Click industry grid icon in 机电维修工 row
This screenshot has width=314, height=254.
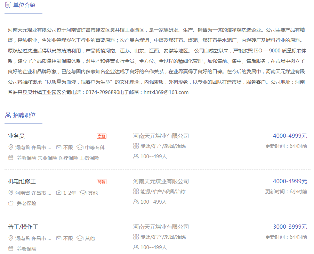[x=136, y=192]
